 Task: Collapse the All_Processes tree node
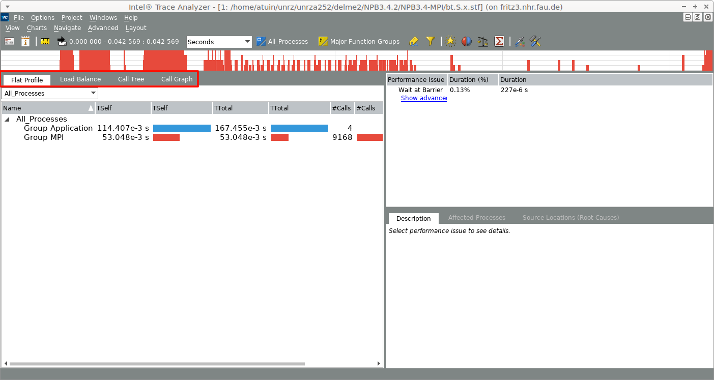point(7,119)
